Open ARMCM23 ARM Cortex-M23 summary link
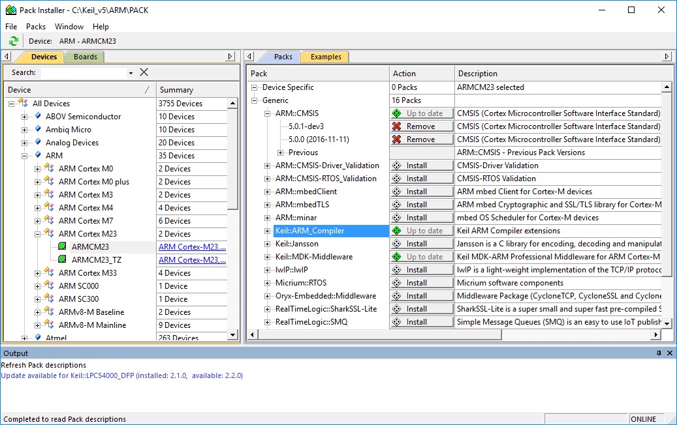Screen dimensions: 677x425 tap(192, 247)
